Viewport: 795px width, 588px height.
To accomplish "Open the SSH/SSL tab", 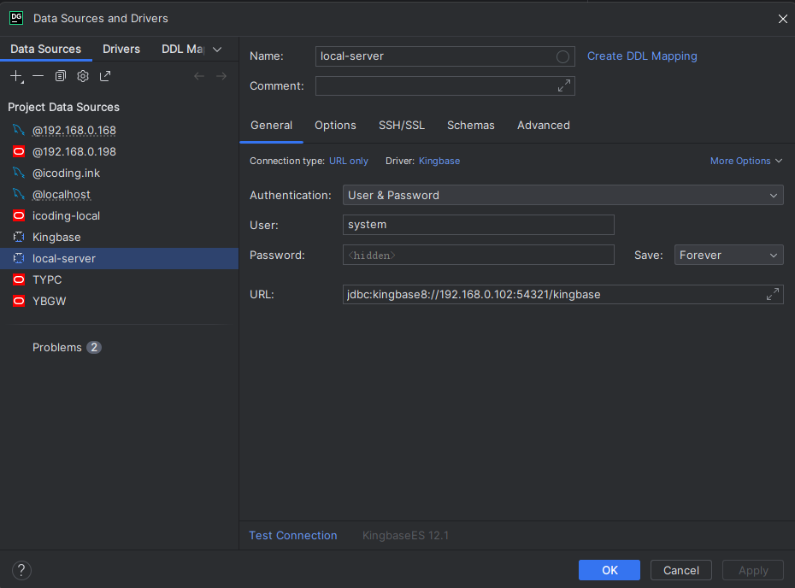I will pos(402,125).
